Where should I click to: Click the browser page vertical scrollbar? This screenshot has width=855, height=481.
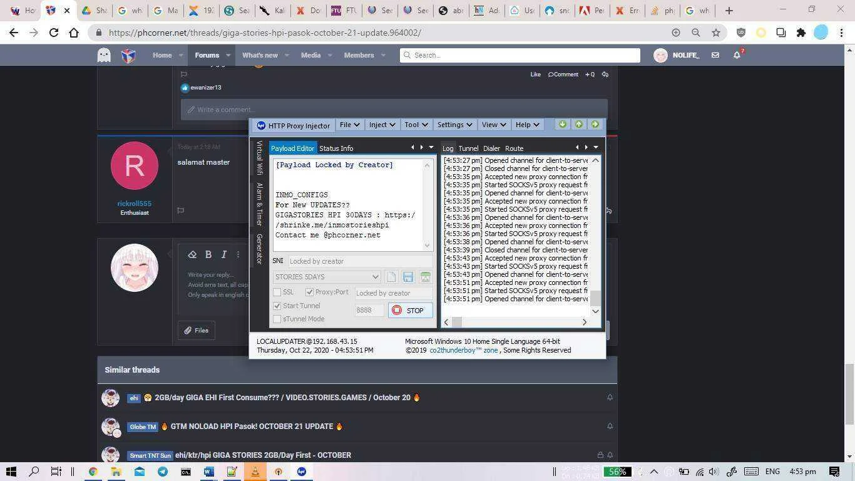pos(849,394)
